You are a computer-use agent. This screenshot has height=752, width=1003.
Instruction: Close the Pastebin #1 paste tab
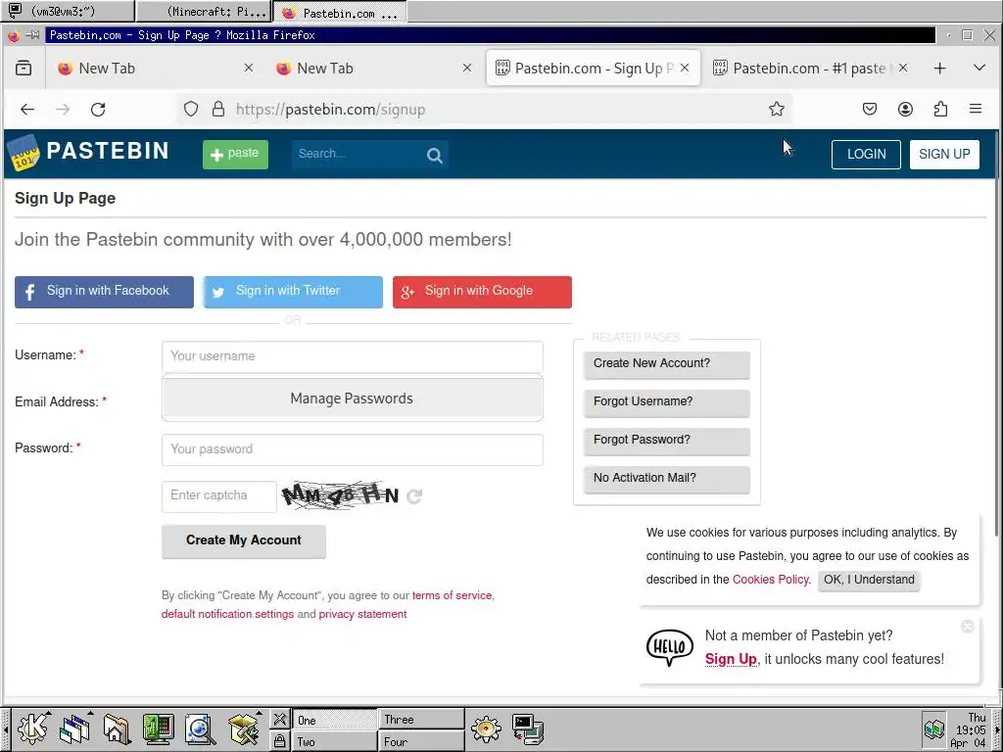coord(902,68)
